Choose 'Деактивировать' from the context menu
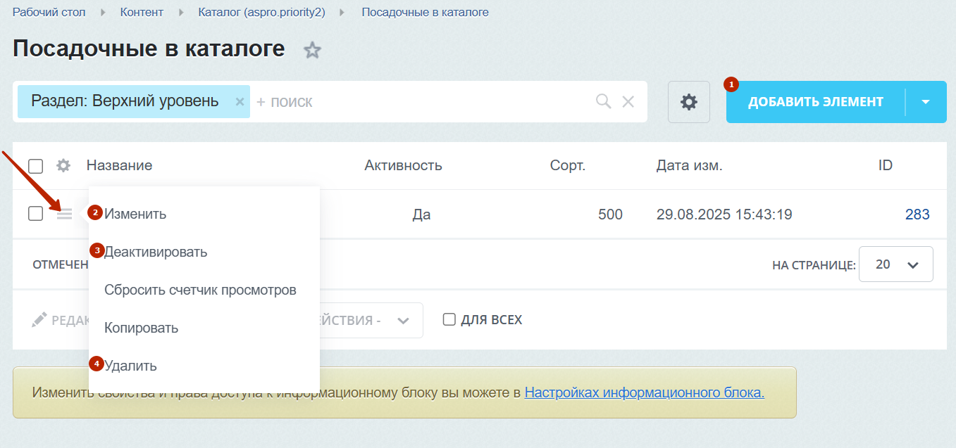Viewport: 956px width, 448px height. click(156, 252)
